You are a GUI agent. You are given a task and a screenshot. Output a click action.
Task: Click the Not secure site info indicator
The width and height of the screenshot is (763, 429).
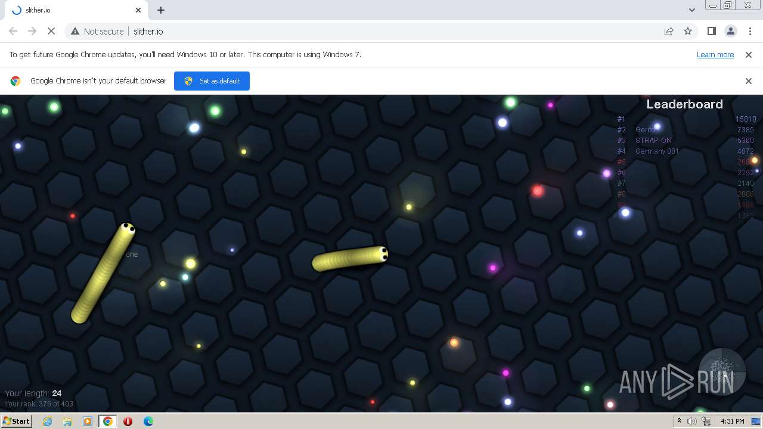(97, 31)
